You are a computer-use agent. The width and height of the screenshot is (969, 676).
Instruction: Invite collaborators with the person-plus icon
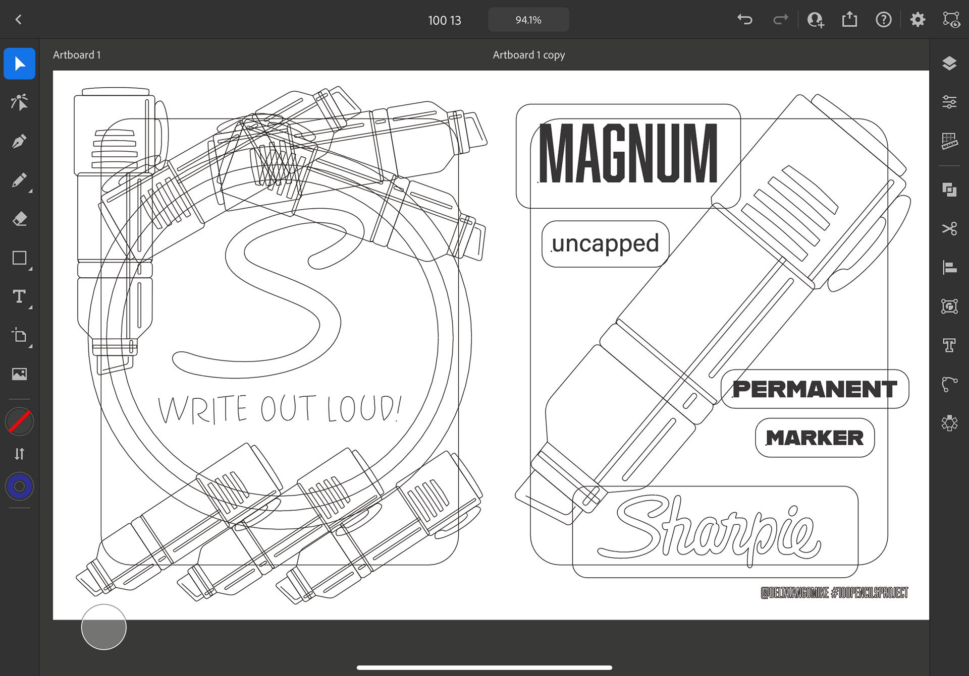pos(816,20)
